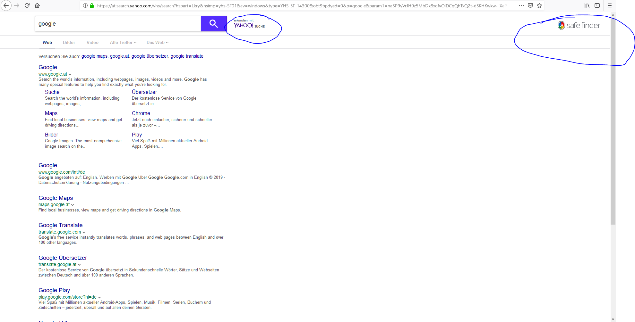Open dropdown arrow beside www.google.at

70,74
